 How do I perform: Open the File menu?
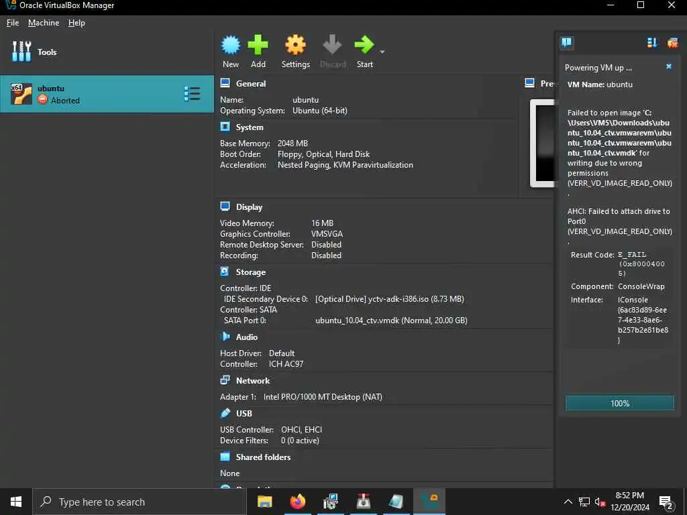[x=13, y=23]
